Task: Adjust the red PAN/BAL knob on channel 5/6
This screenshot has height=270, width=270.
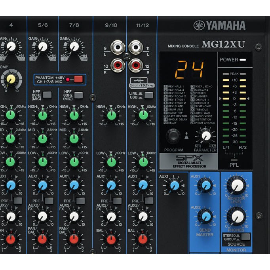Action: point(42,239)
